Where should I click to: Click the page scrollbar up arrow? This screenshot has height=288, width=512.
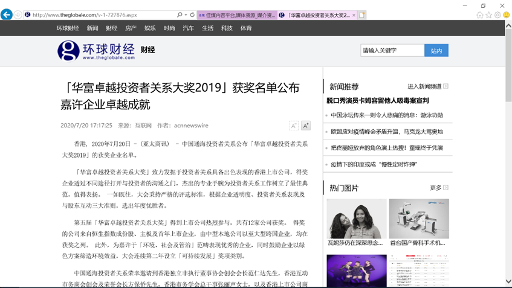click(508, 25)
